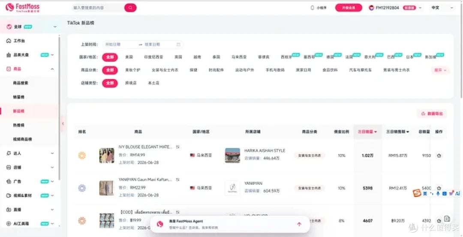Image resolution: width=463 pixels, height=237 pixels.
Task: Open IVY BLOUSE product thumbnail
Action: point(107,156)
